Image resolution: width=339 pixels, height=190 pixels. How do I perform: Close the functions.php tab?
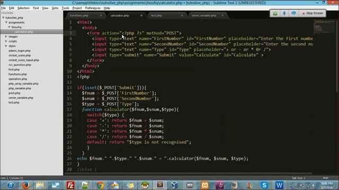pyautogui.click(x=101, y=15)
